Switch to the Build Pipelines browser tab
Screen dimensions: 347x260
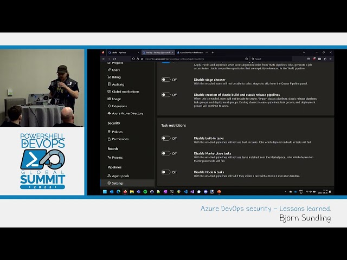pos(124,53)
